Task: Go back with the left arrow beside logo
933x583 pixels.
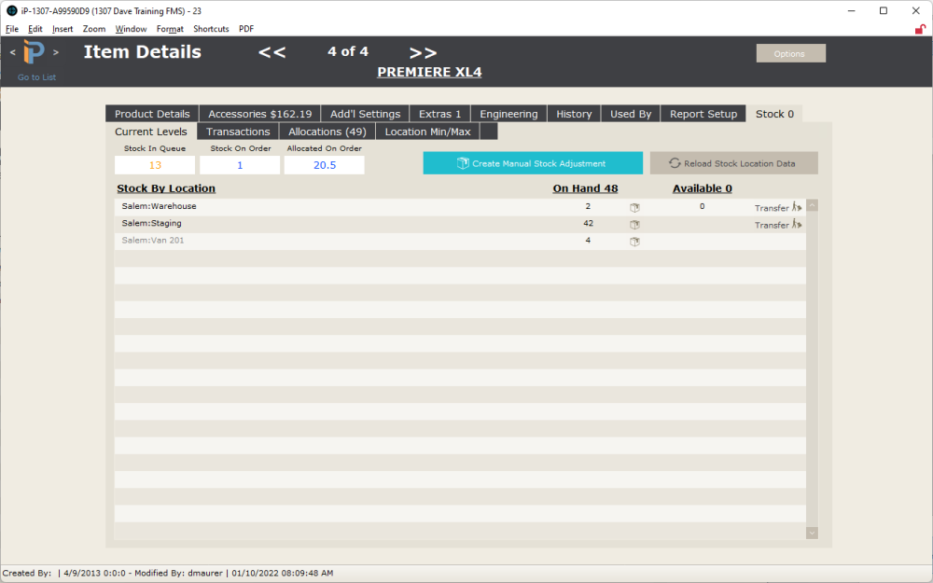Action: (13, 52)
